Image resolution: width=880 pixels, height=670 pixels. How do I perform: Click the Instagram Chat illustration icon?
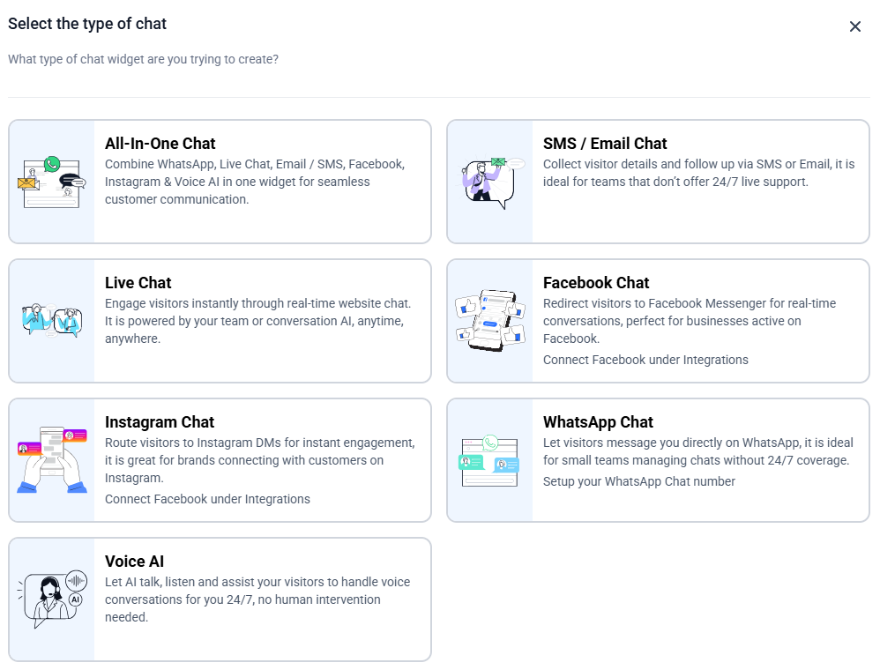pos(52,460)
